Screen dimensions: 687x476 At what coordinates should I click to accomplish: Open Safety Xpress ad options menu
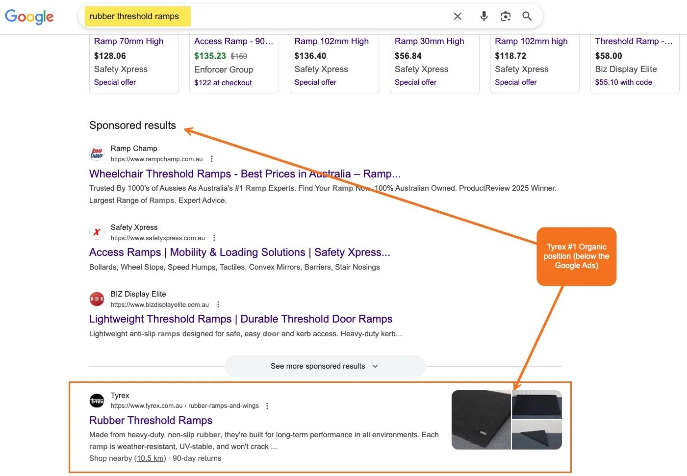click(214, 238)
